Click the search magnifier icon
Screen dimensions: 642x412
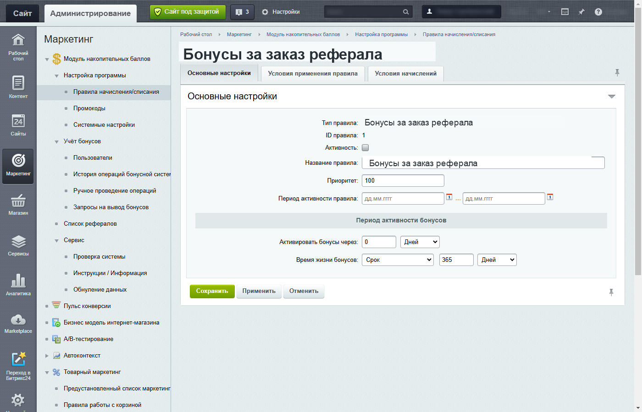pos(406,12)
